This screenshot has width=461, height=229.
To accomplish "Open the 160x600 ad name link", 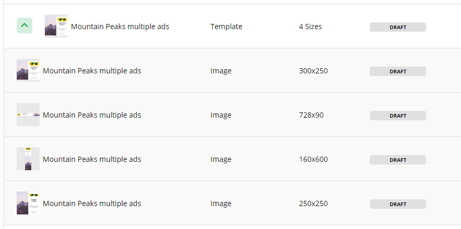I will (92, 159).
